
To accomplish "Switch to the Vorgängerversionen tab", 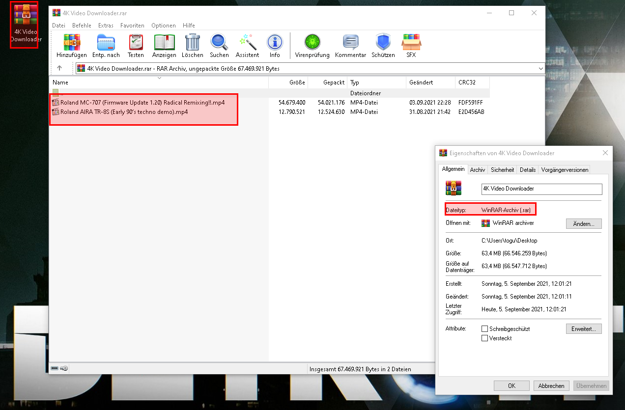I will click(564, 169).
